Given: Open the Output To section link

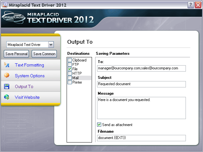Looking at the screenshot, I should pyautogui.click(x=24, y=86).
